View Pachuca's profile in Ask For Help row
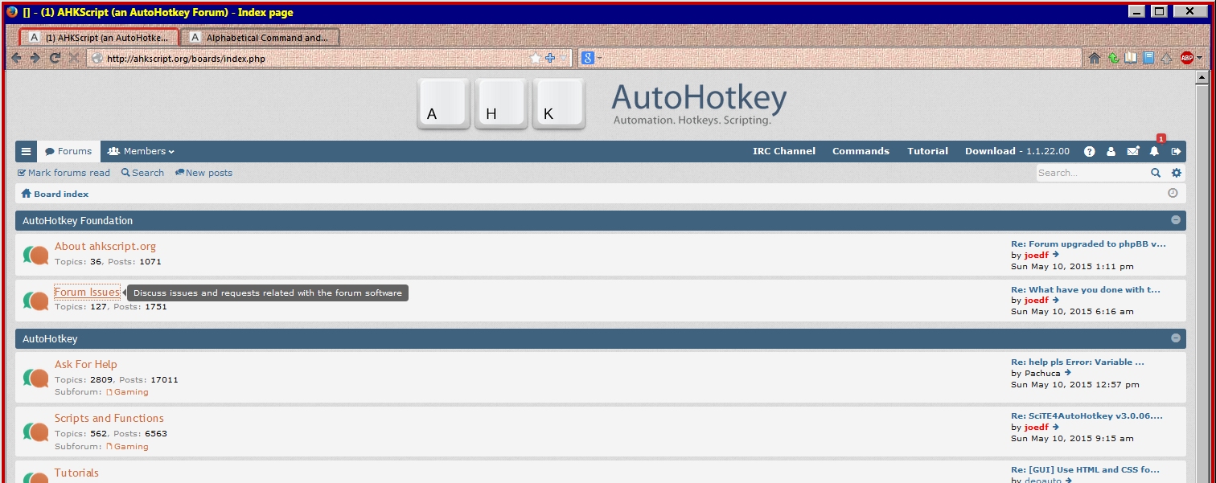 pos(1042,373)
